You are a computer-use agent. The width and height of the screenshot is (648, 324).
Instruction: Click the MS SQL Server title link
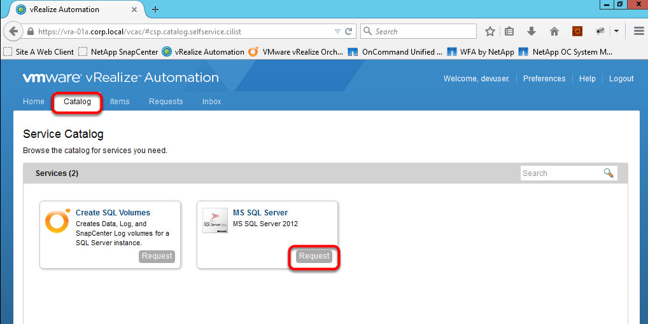pos(260,213)
